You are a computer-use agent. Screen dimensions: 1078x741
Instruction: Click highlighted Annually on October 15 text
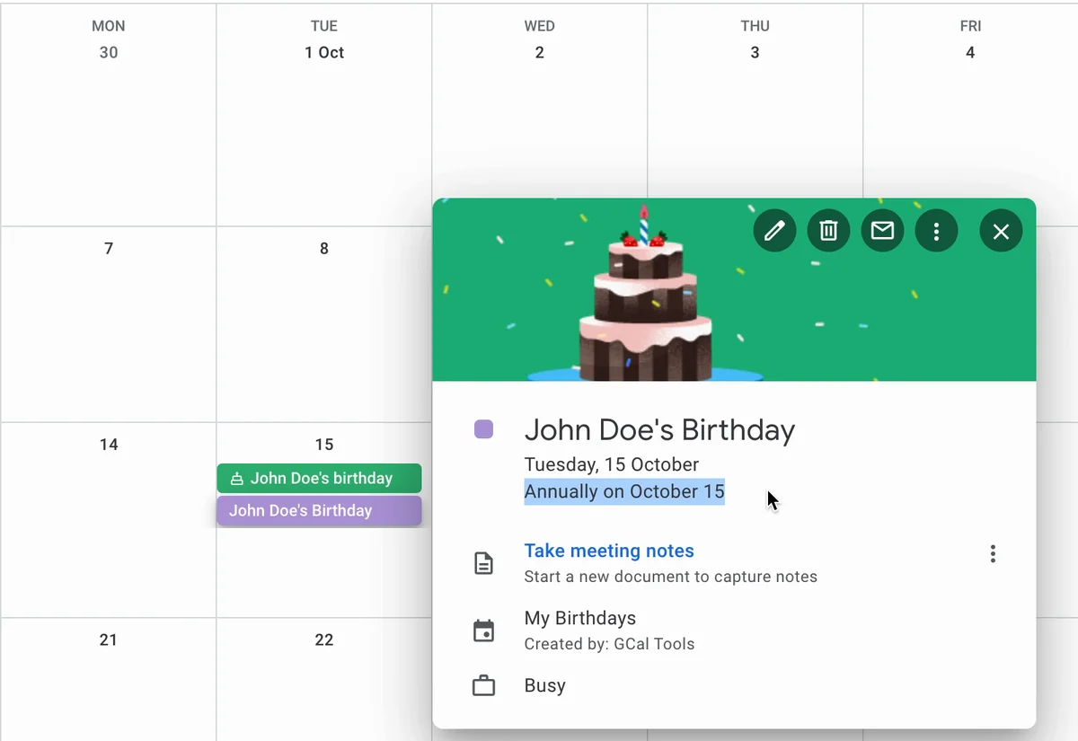coord(624,491)
